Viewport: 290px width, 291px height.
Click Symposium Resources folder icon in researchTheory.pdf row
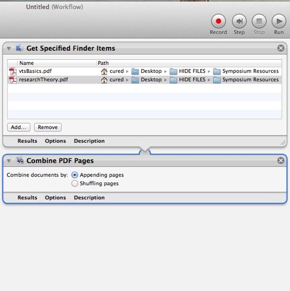click(217, 80)
